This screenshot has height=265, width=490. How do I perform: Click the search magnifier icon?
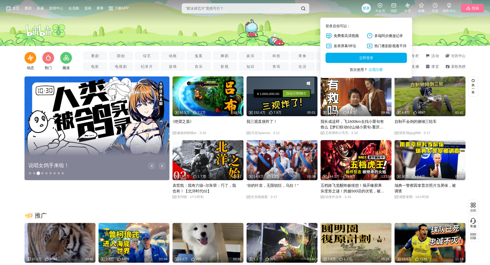point(303,8)
